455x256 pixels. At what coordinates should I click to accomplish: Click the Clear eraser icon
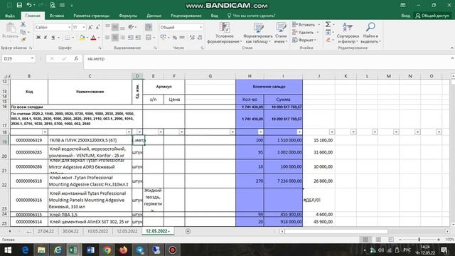[x=328, y=40]
